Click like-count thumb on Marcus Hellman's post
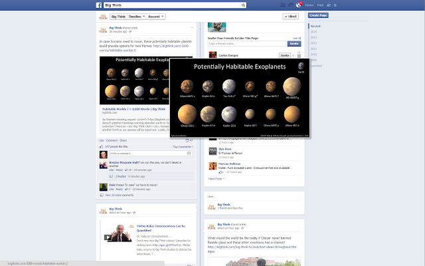This screenshot has height=266, width=425. [x=220, y=172]
